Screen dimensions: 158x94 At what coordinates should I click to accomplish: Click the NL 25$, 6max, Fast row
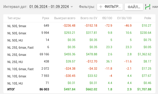pos(79,47)
